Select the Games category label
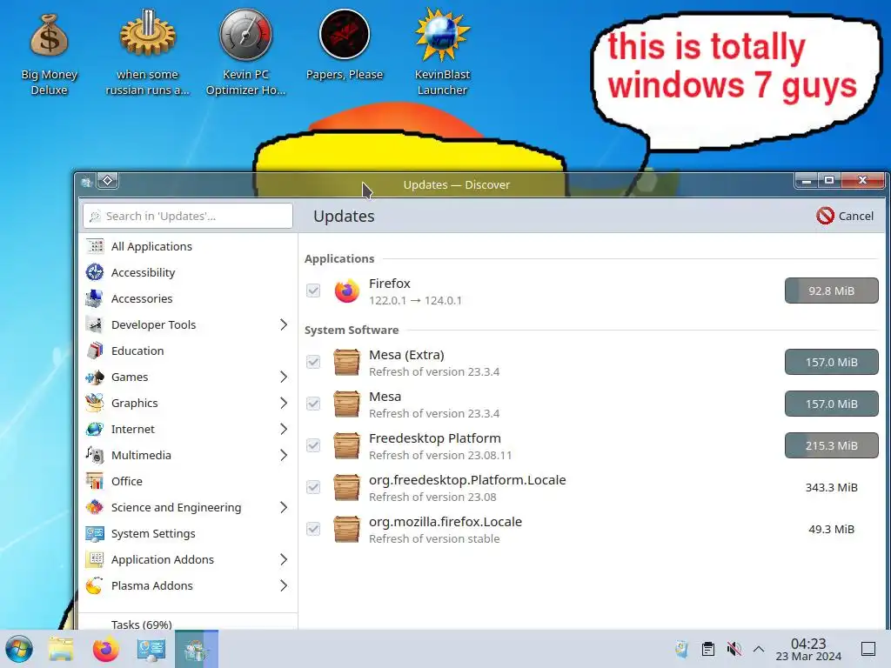891x668 pixels. pos(130,377)
